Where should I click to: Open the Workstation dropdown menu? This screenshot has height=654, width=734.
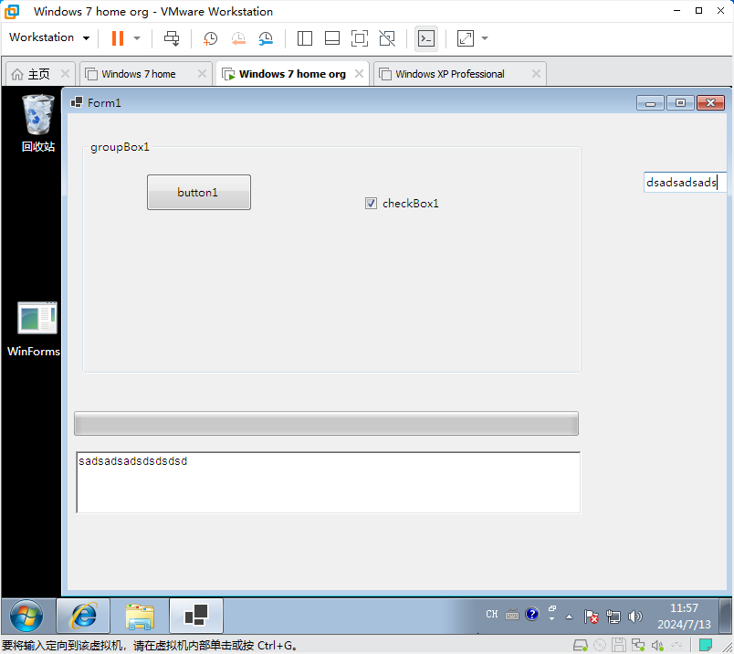tap(48, 38)
